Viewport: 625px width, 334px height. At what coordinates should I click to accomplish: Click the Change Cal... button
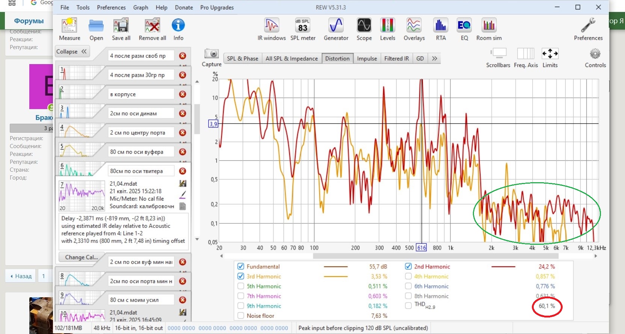click(x=81, y=257)
